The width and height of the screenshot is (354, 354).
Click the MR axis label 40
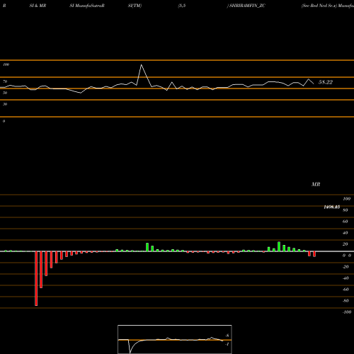point(346,233)
